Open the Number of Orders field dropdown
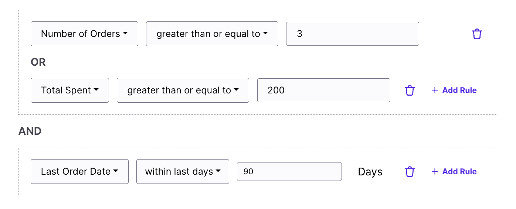This screenshot has height=209, width=516. click(84, 34)
